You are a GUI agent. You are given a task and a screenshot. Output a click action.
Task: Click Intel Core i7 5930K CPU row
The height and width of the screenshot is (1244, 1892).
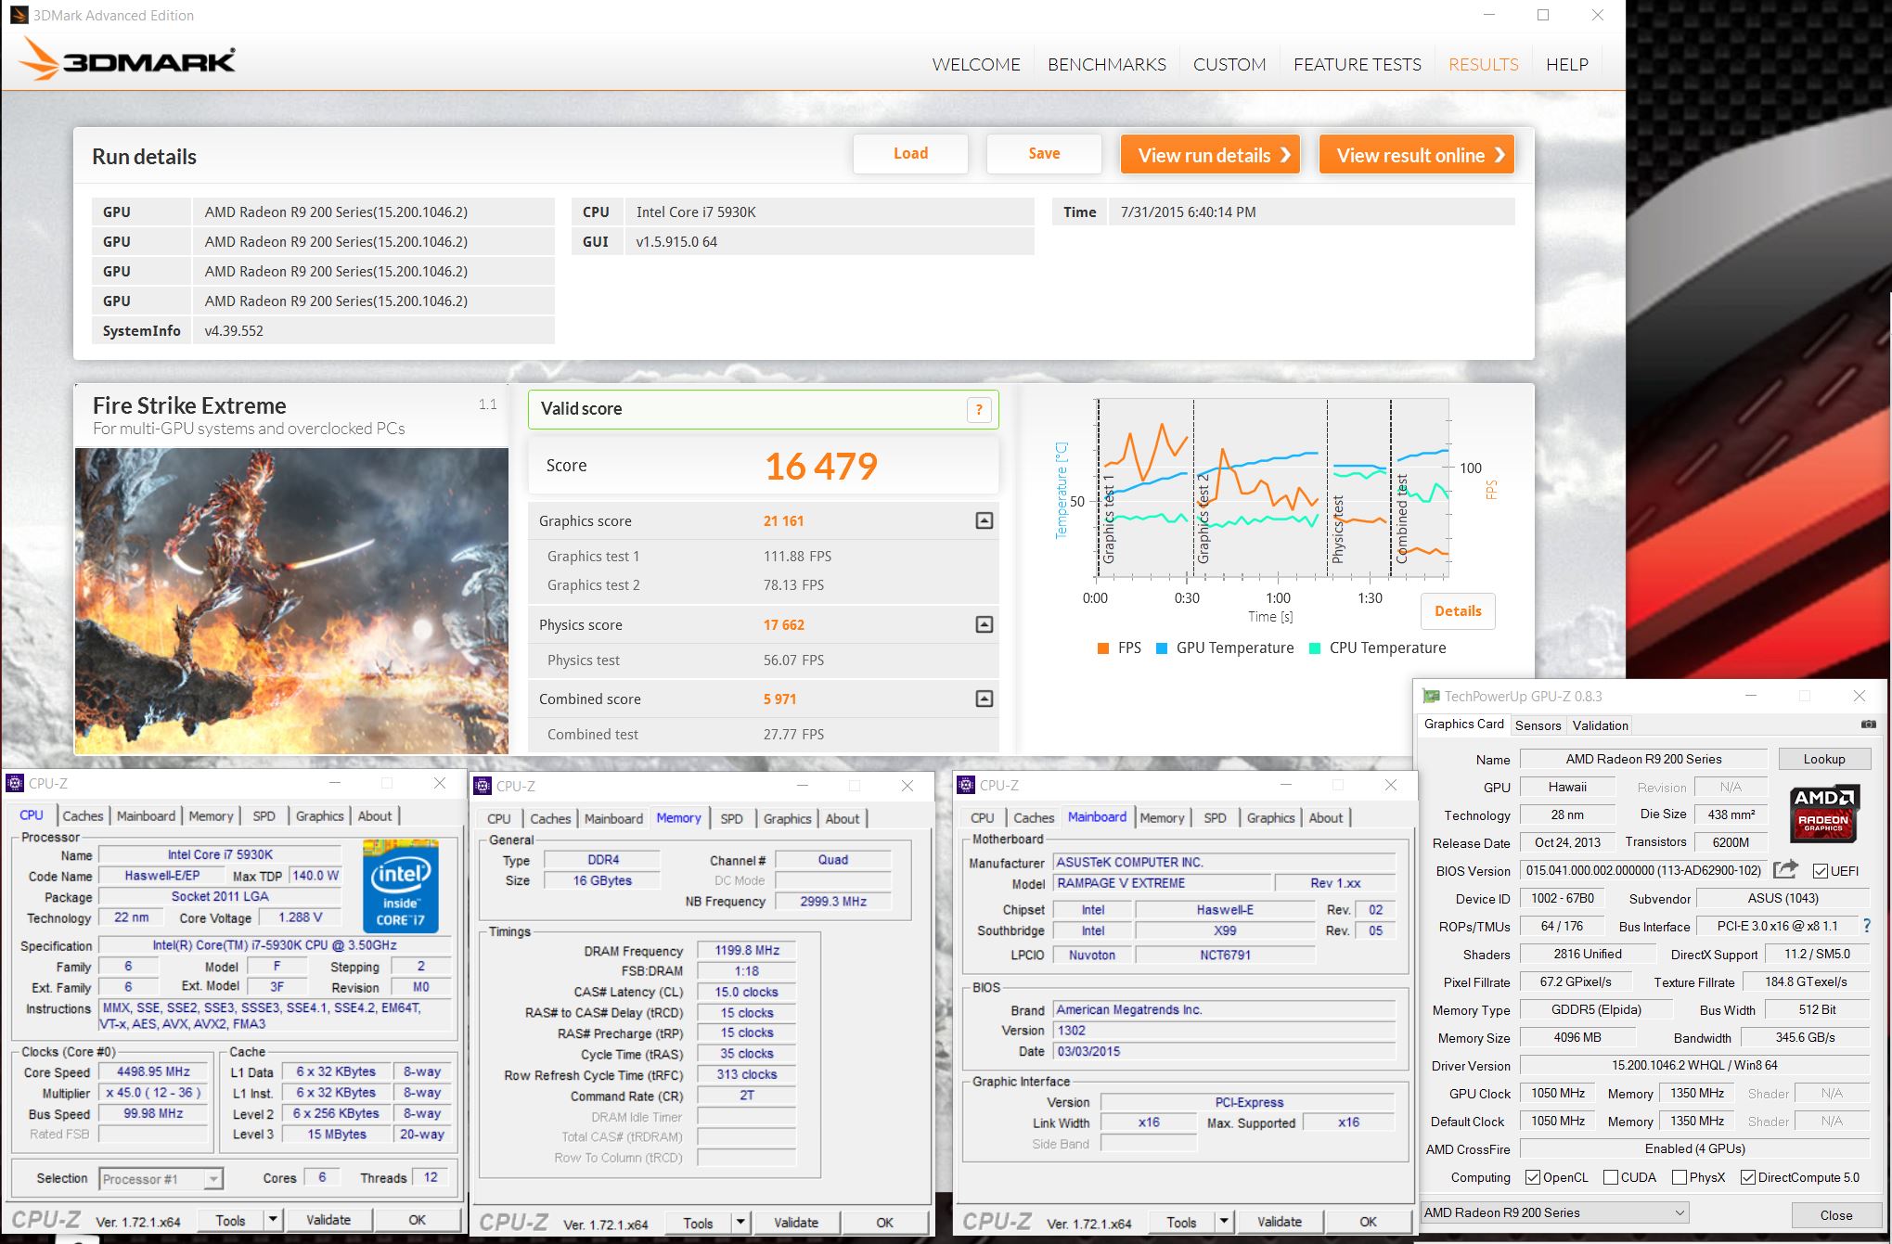pos(803,212)
